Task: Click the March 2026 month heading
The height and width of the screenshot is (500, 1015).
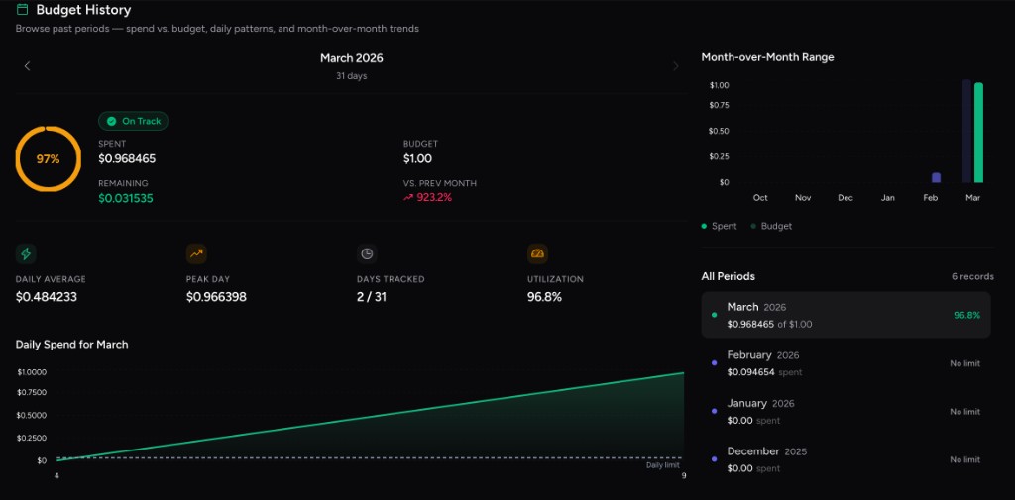Action: (352, 58)
